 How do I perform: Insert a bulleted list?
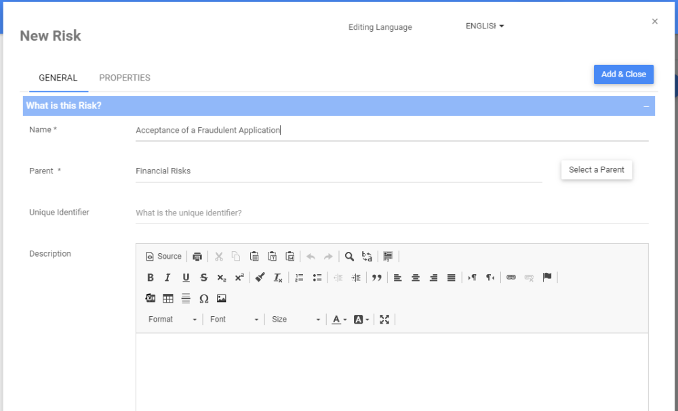point(317,278)
